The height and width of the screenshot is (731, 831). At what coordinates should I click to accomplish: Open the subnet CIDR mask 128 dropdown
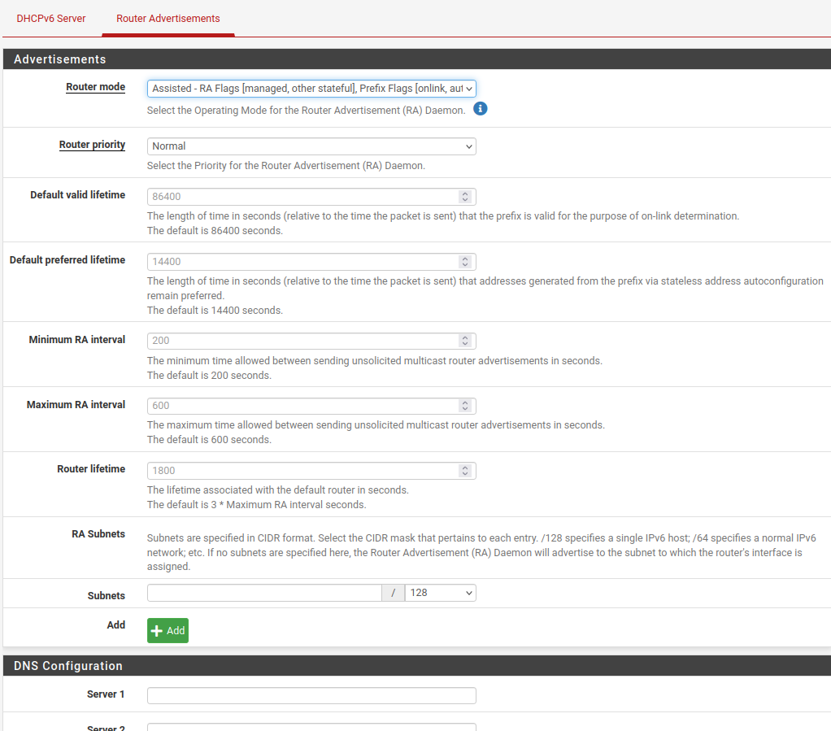[x=440, y=593]
